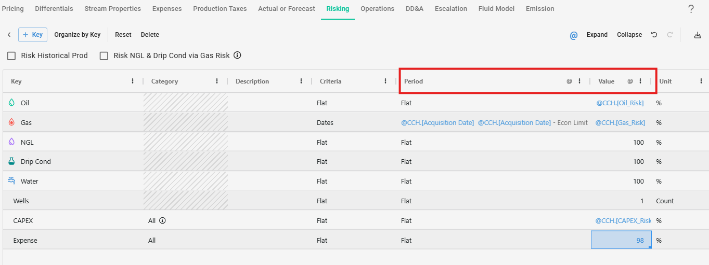Select the Expense value cell showing 98
Image resolution: width=709 pixels, height=265 pixels.
point(621,240)
